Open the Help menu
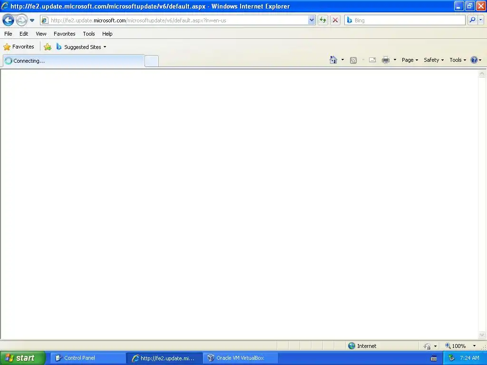This screenshot has width=487, height=365. point(107,34)
